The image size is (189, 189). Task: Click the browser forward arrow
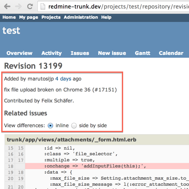click(x=18, y=7)
